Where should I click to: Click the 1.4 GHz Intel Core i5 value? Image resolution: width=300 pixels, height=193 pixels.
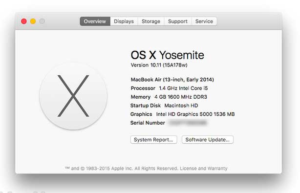coord(183,88)
